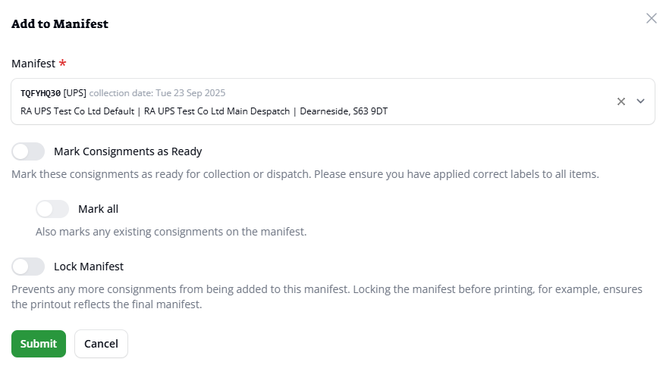Click the RA UPS Test Co address line
This screenshot has width=663, height=365.
click(x=205, y=111)
